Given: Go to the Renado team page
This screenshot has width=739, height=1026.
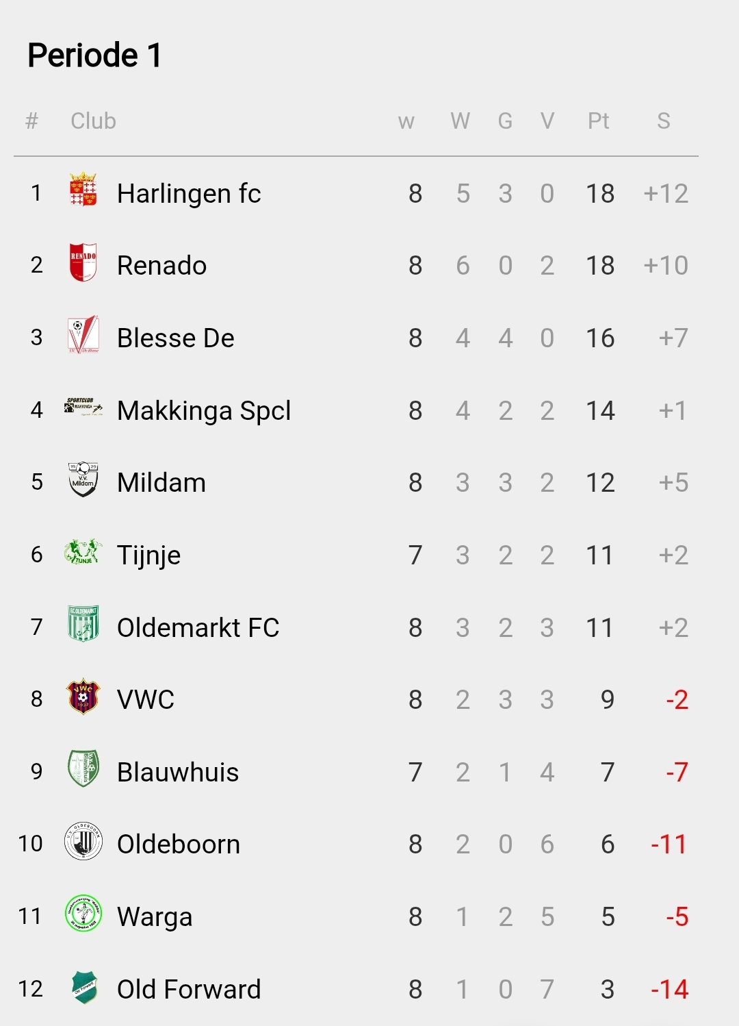Looking at the screenshot, I should [x=161, y=266].
